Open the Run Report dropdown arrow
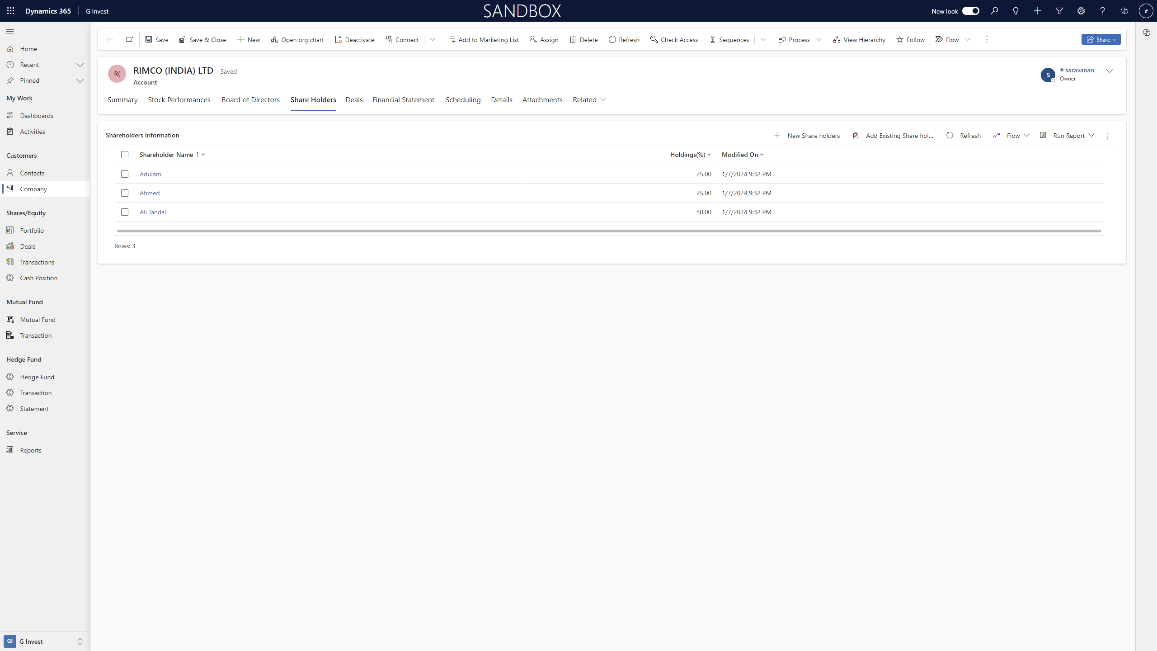This screenshot has height=651, width=1157. (x=1091, y=135)
